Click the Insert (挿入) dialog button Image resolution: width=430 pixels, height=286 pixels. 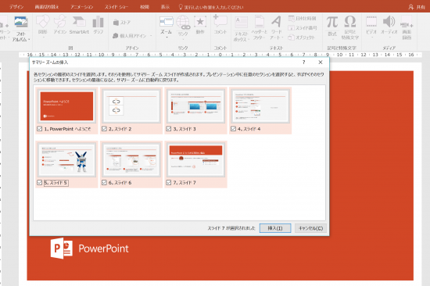point(275,228)
